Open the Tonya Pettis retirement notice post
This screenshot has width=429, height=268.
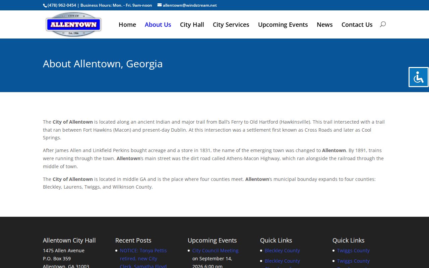click(x=143, y=258)
